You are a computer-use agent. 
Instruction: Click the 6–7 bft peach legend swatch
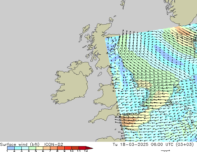47,148
